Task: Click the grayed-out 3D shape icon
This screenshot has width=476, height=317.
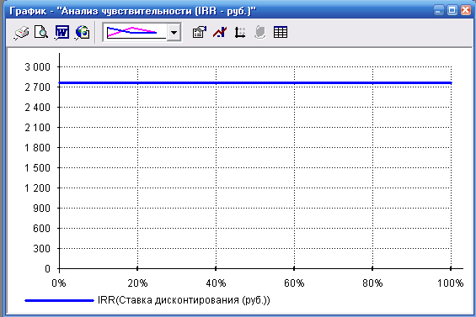Action: tap(259, 32)
